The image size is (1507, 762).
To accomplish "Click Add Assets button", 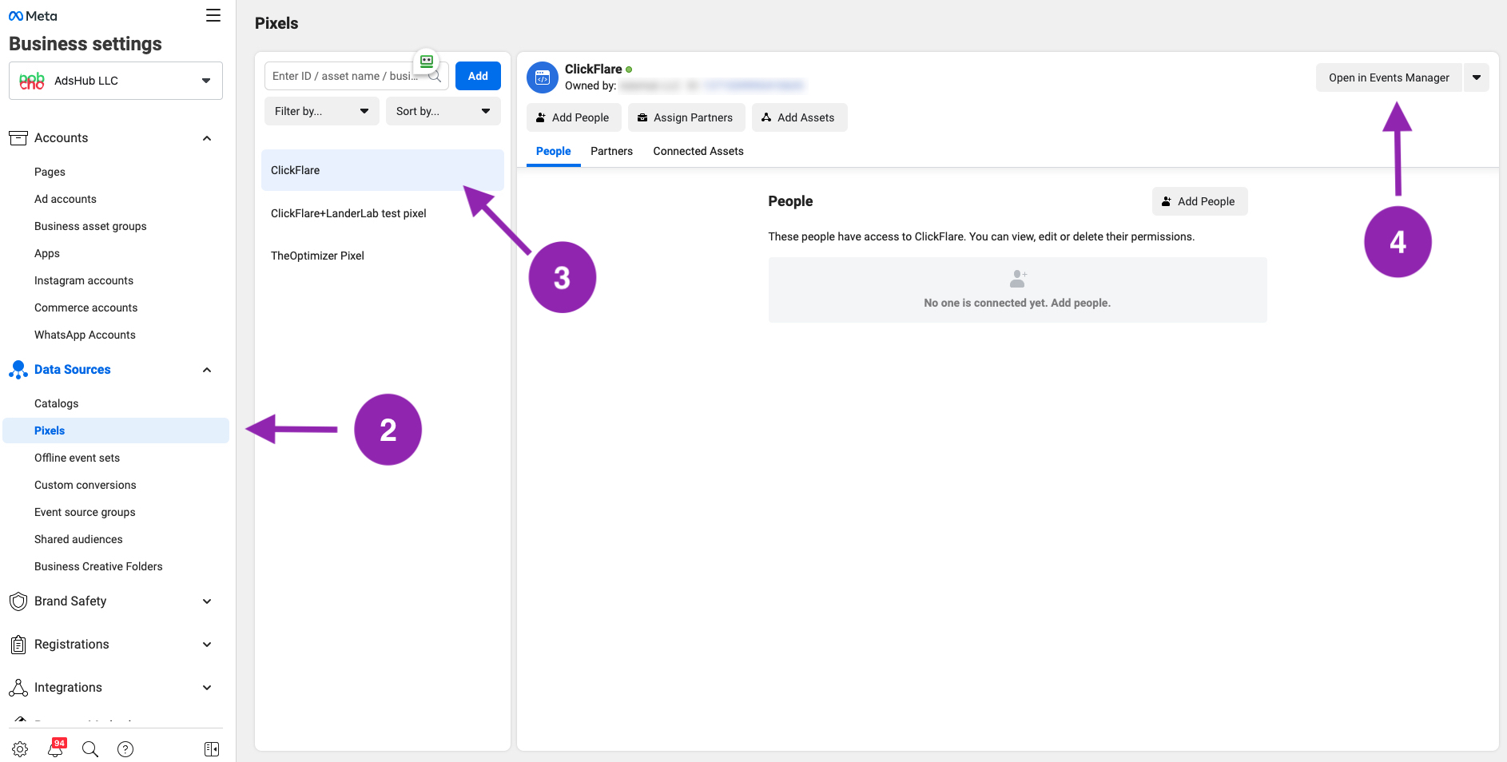I will [799, 117].
